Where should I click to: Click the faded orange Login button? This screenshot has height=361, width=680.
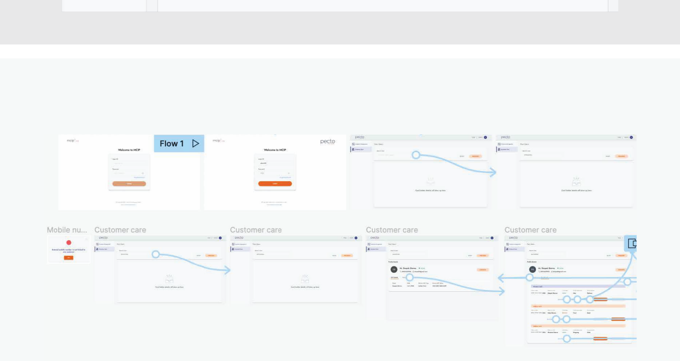129,183
